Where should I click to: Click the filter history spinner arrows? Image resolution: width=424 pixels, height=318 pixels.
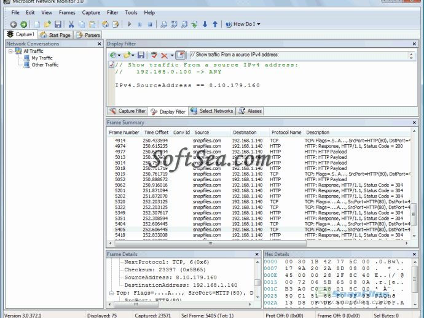[411, 56]
